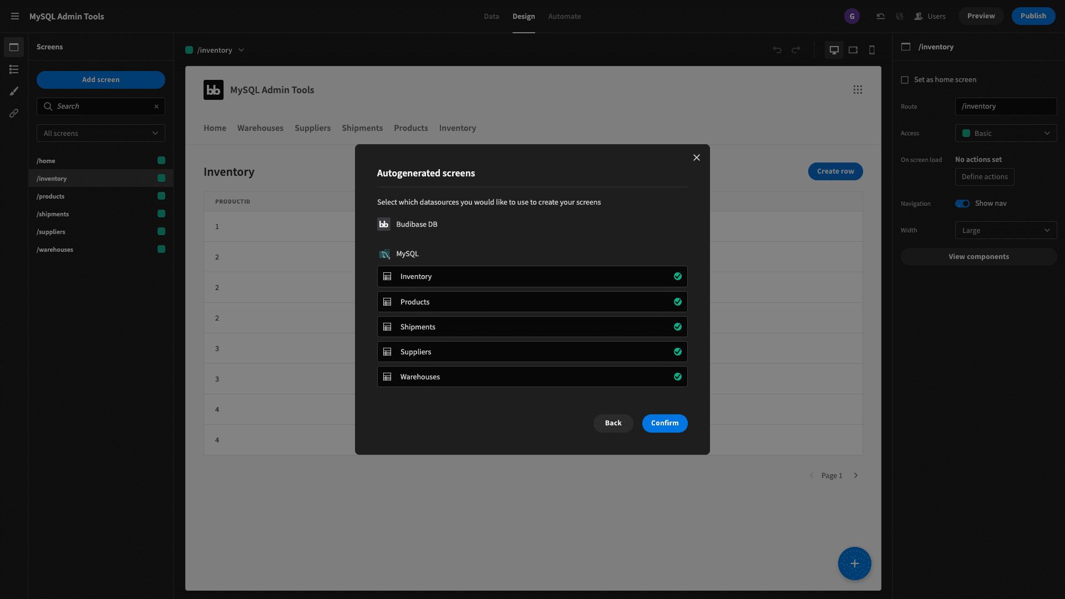
Task: Click the Back button in autogenerated dialog
Action: (x=613, y=424)
